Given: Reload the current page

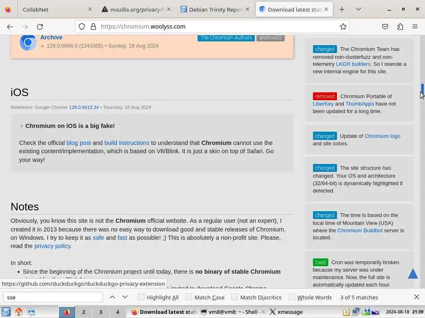Looking at the screenshot, I should point(40,26).
